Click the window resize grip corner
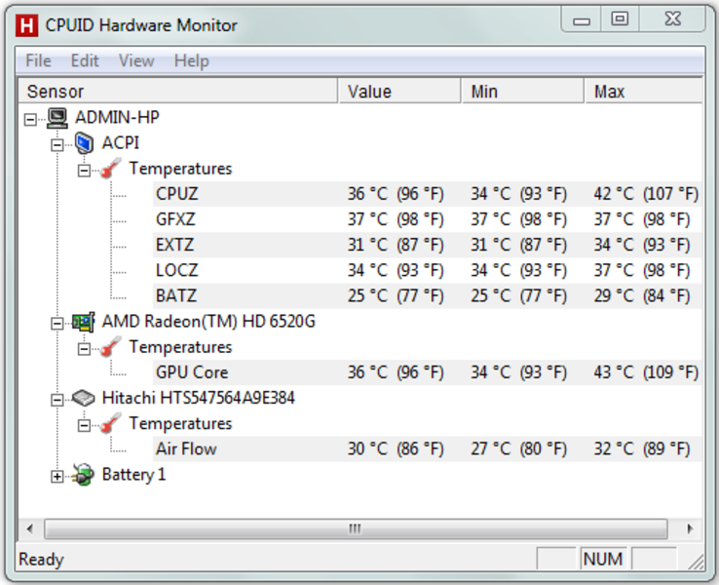The width and height of the screenshot is (719, 585). pyautogui.click(x=696, y=562)
